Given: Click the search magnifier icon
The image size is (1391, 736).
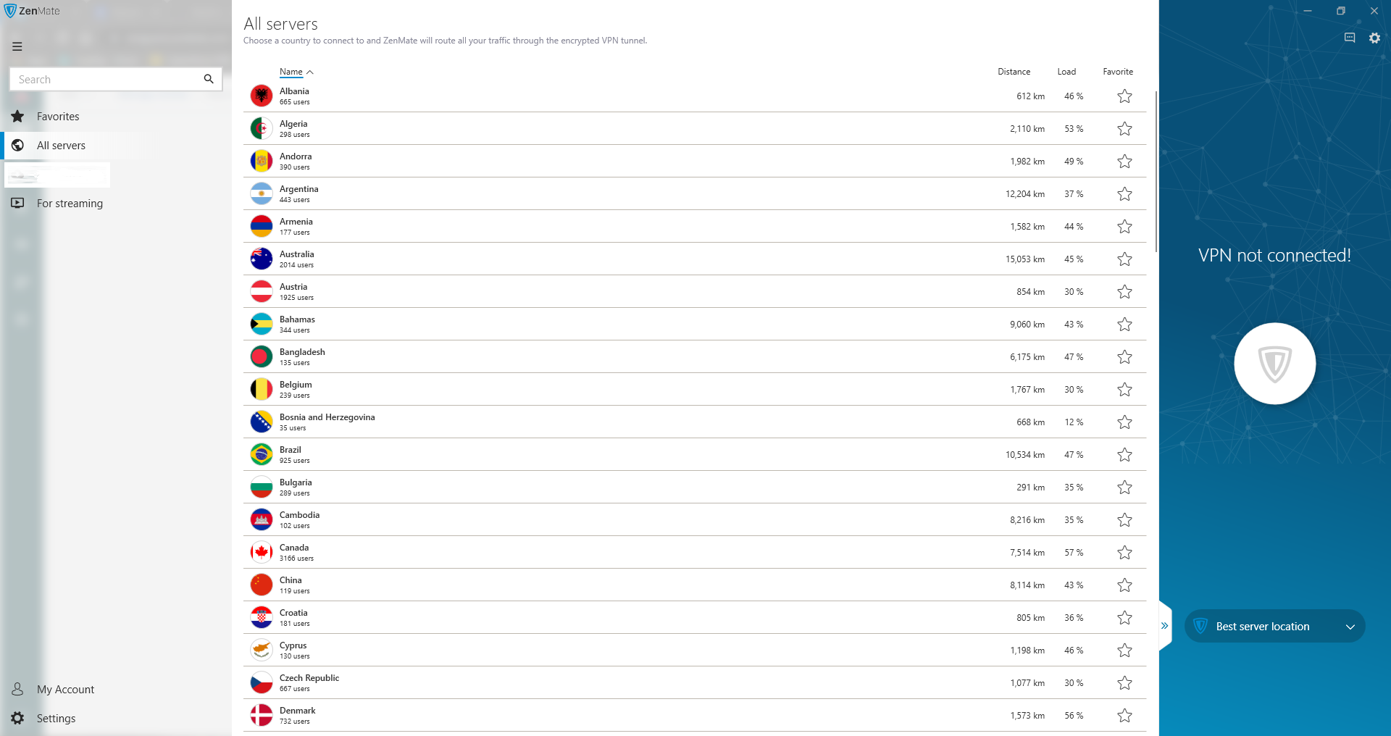Looking at the screenshot, I should (x=209, y=79).
